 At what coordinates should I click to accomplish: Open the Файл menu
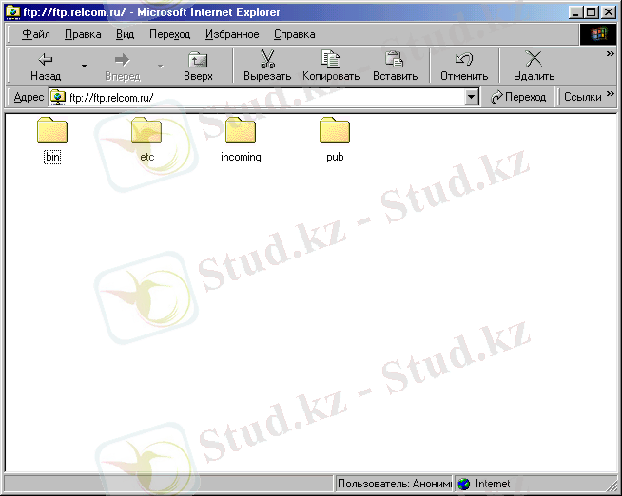[x=36, y=34]
